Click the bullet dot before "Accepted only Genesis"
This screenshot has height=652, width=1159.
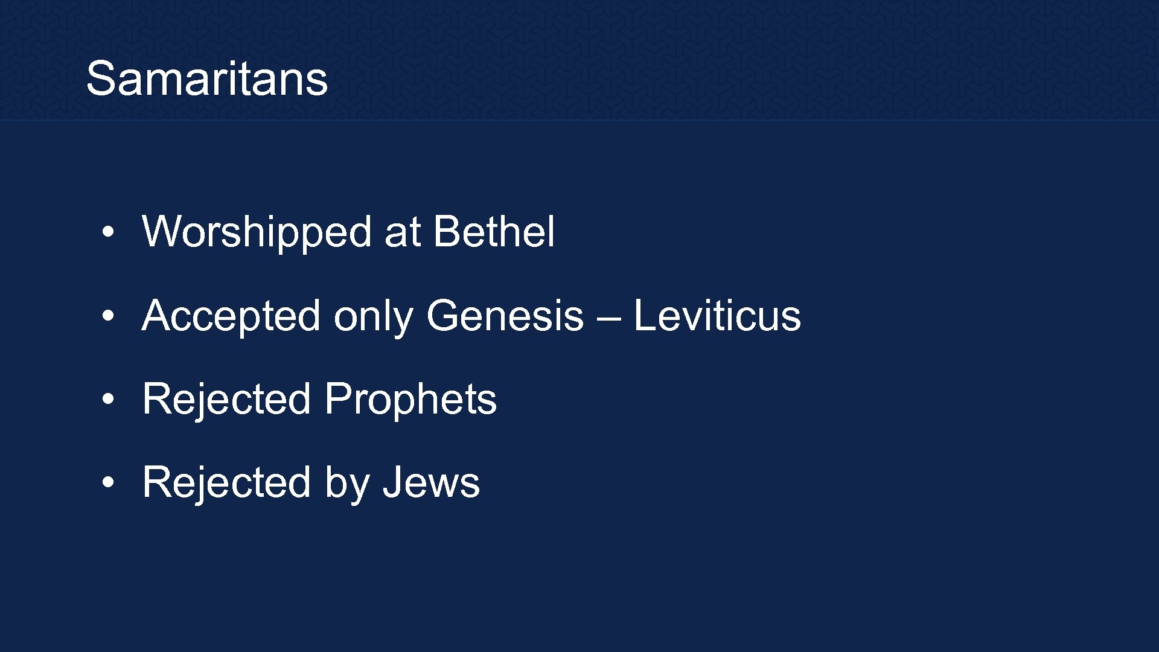107,316
